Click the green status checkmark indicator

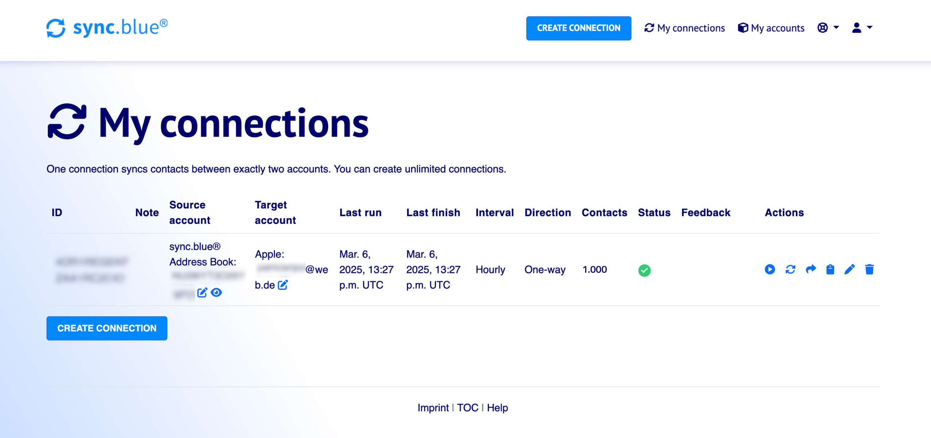[644, 270]
